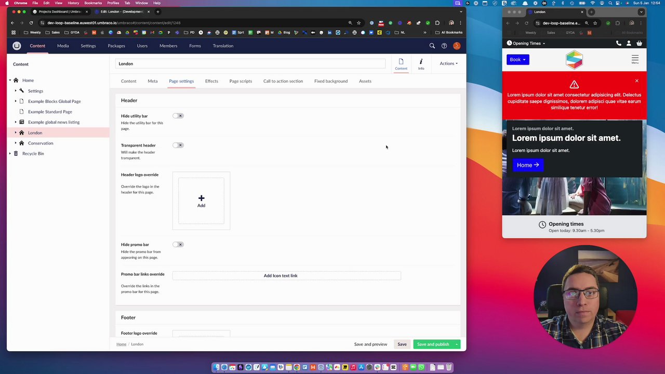The height and width of the screenshot is (374, 665).
Task: Click the London page name field
Action: click(x=250, y=64)
